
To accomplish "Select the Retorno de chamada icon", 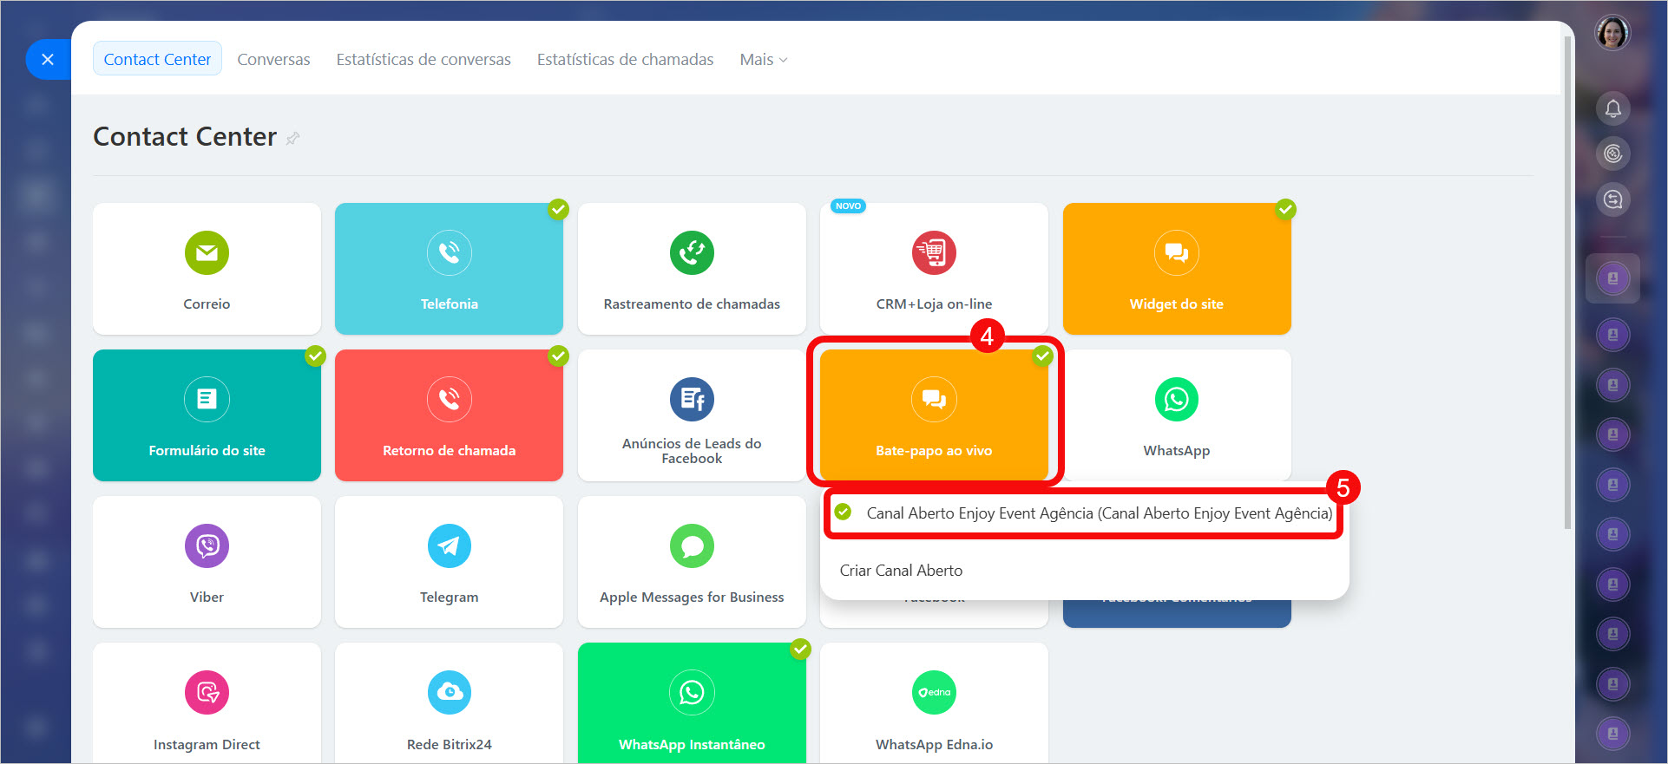I will pos(449,399).
